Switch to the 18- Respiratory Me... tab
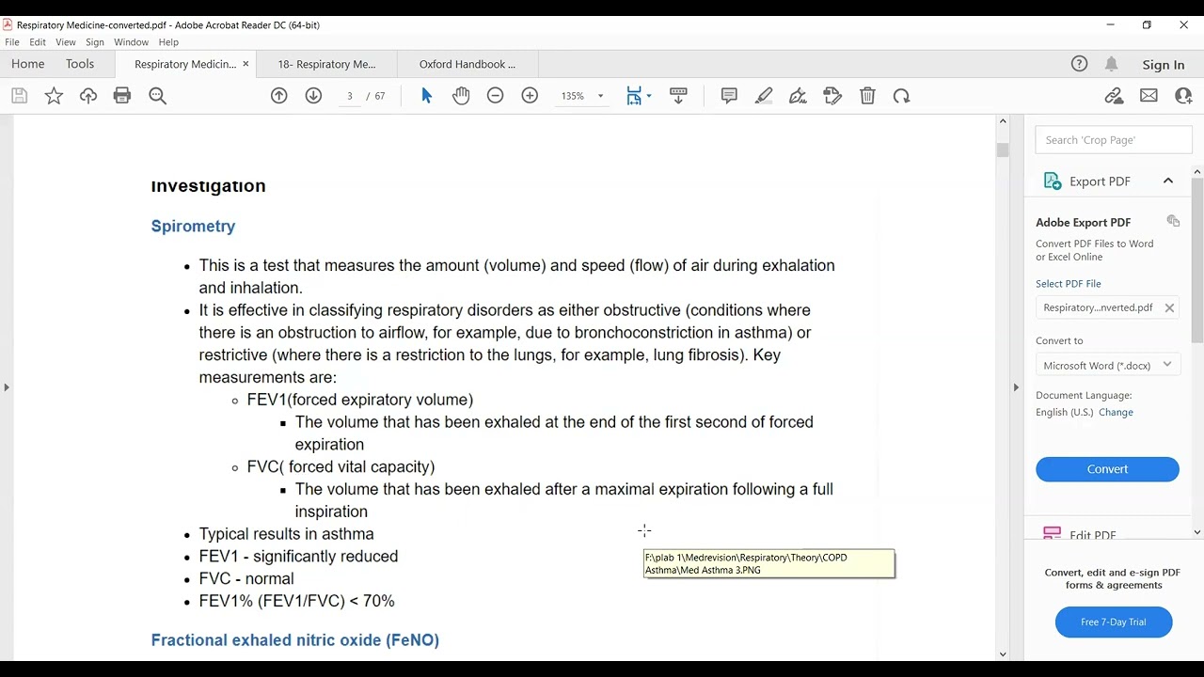1204x677 pixels. coord(326,64)
